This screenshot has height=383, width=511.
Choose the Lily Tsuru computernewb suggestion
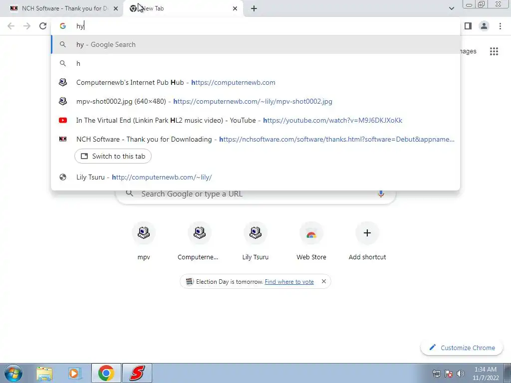[x=255, y=177]
